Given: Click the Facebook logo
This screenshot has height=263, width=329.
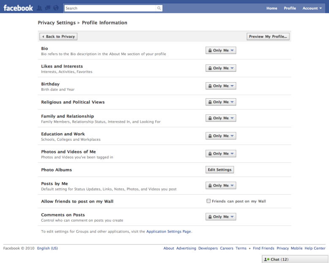Looking at the screenshot, I should 18,8.
